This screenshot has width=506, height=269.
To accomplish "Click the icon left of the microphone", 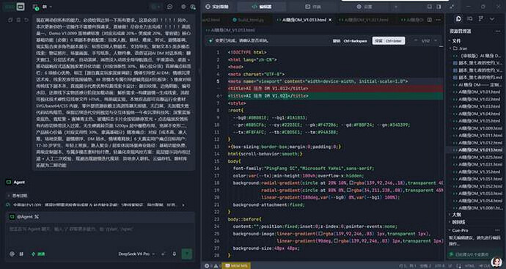I will [164, 254].
